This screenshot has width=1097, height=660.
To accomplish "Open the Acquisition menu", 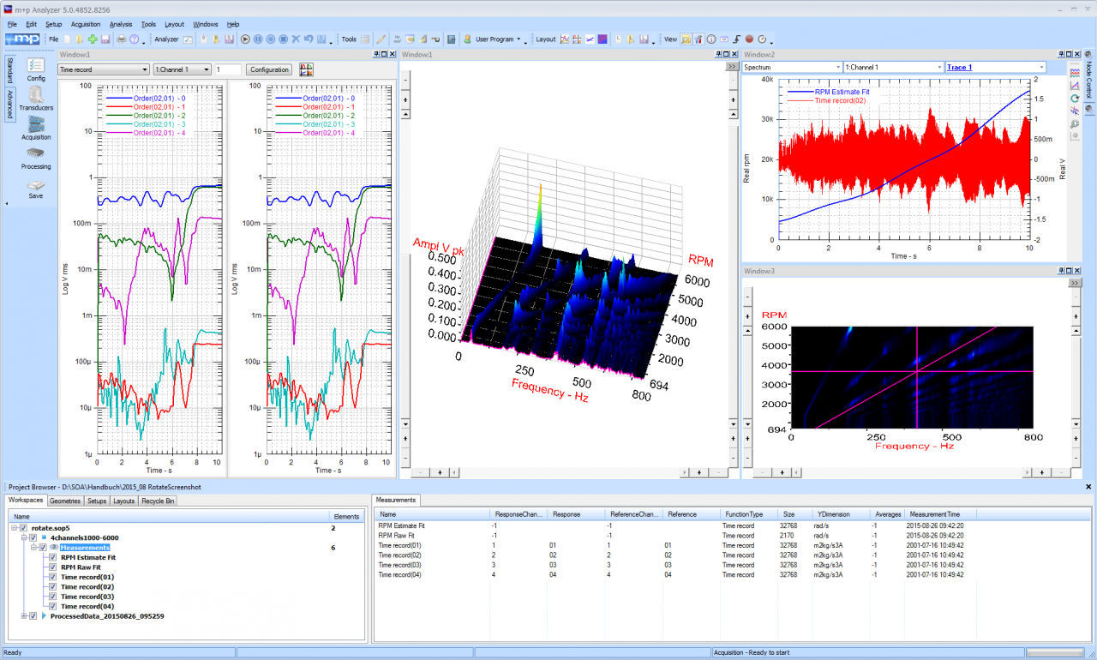I will (85, 24).
